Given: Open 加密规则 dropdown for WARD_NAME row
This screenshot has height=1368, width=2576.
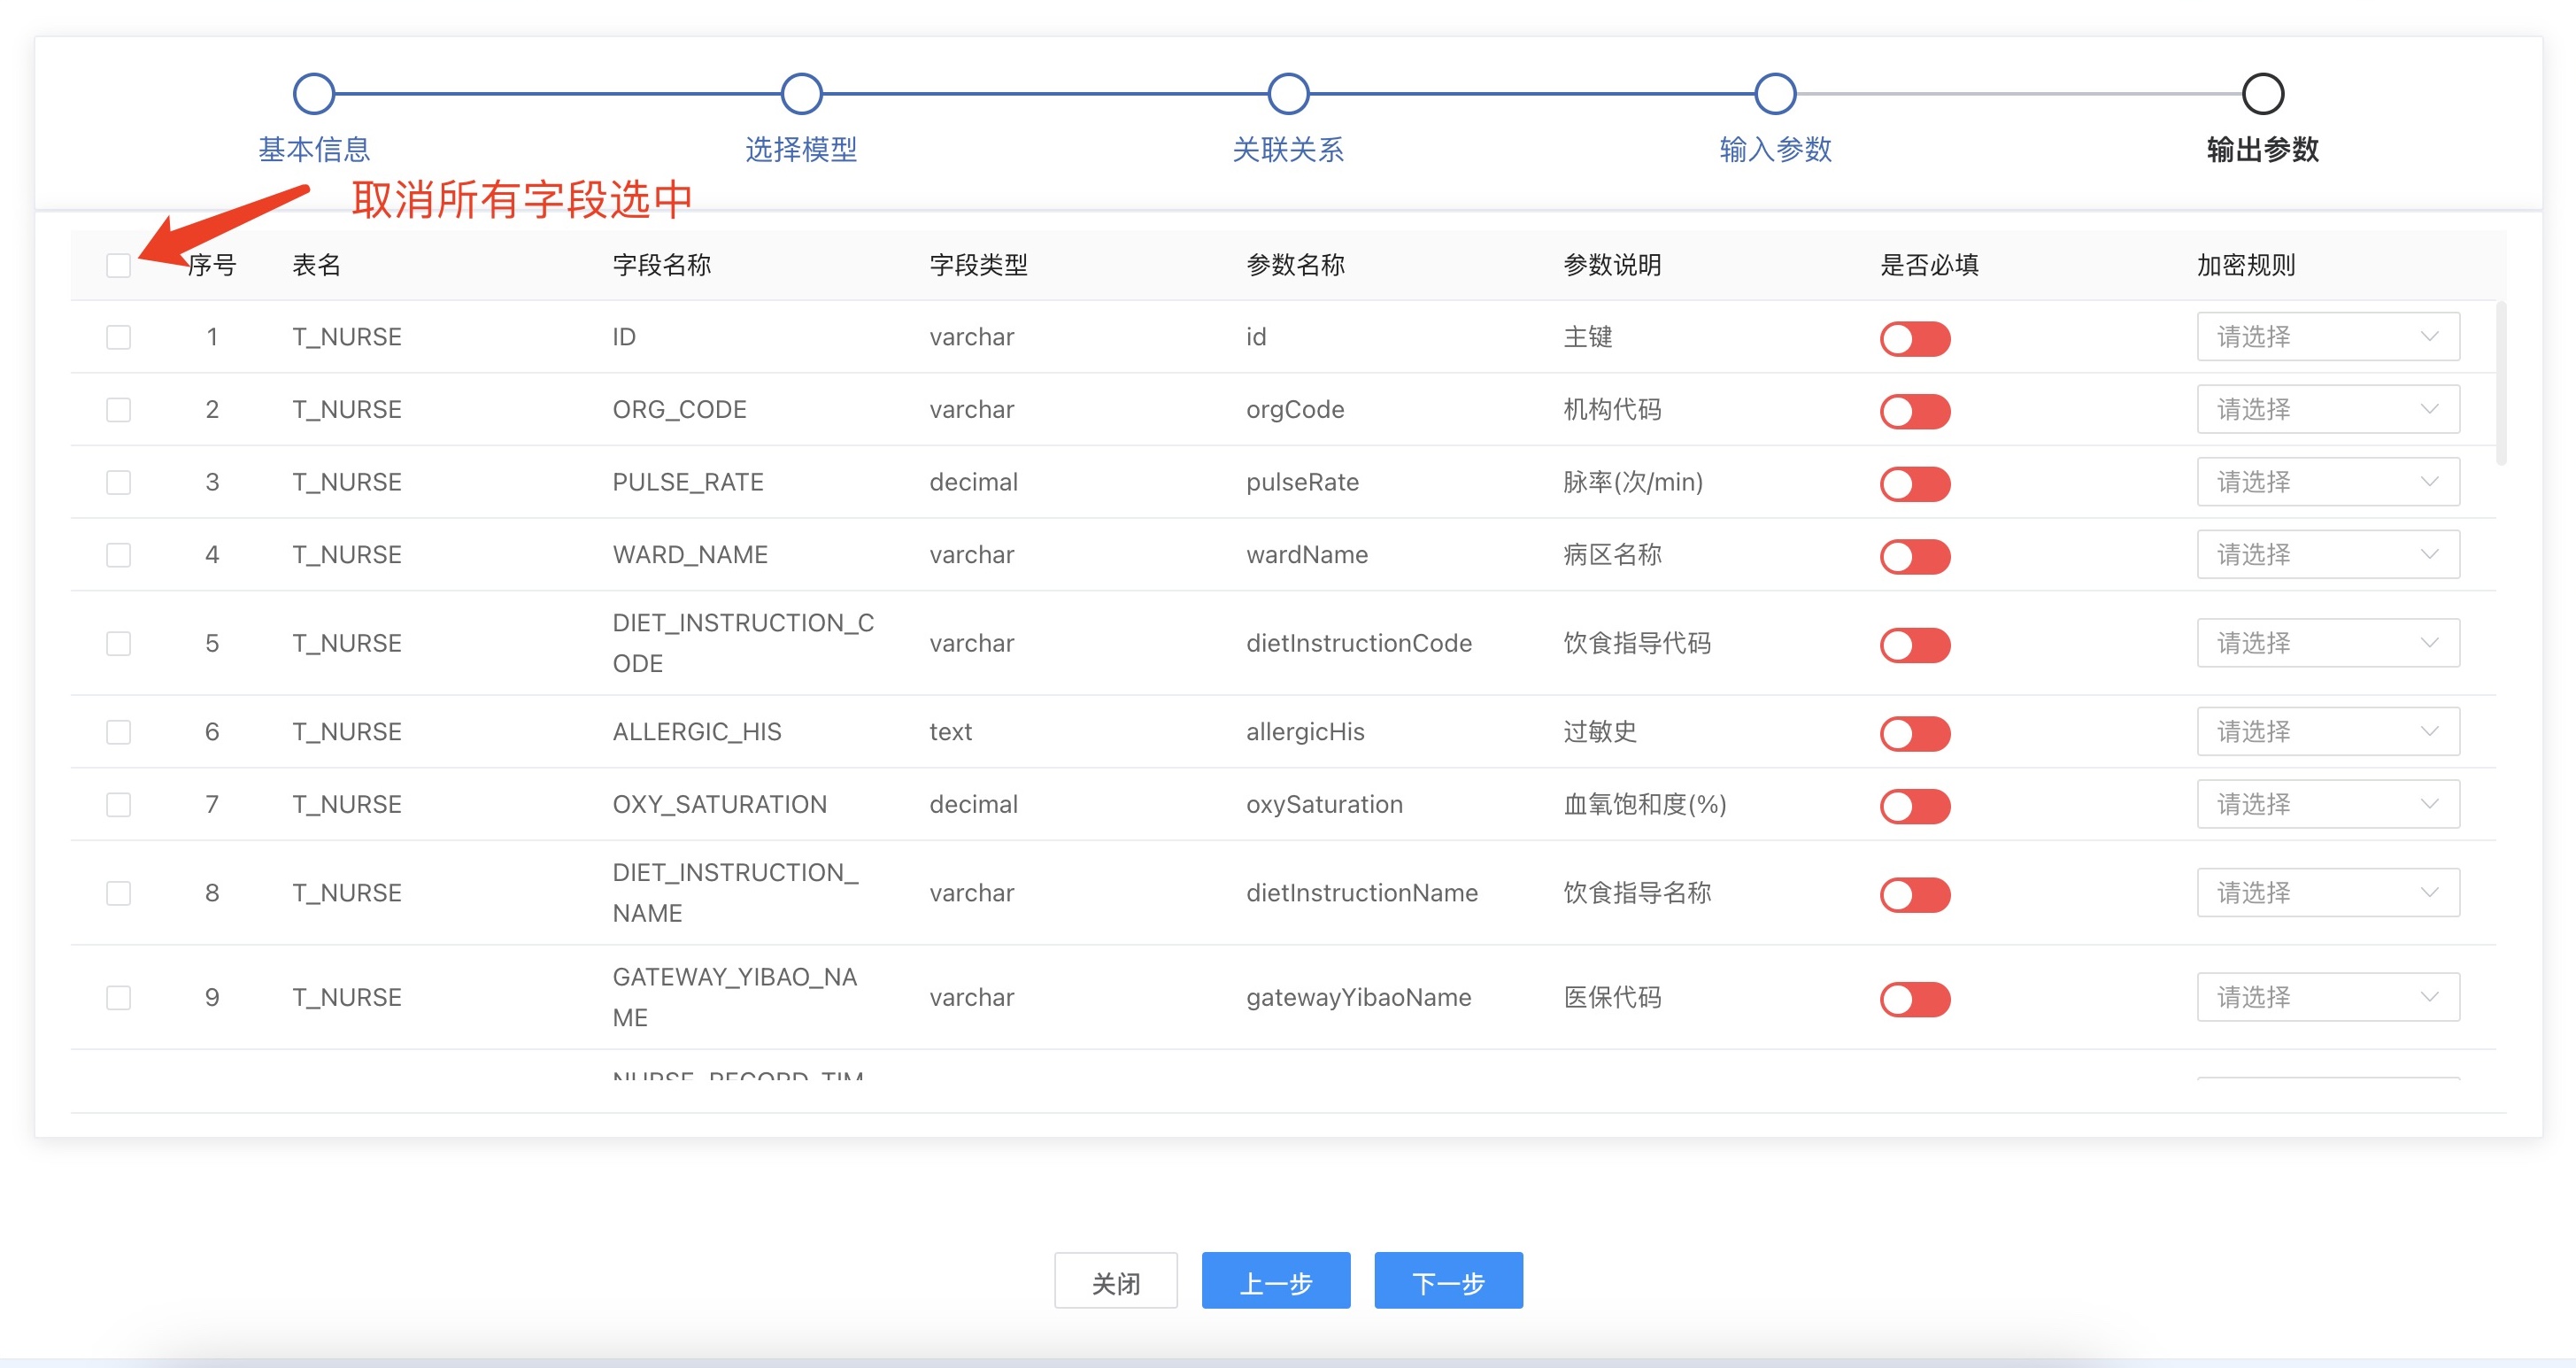Looking at the screenshot, I should click(2327, 555).
